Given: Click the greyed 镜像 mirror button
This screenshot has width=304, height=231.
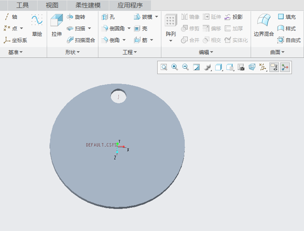Looking at the screenshot, I should tap(191, 17).
